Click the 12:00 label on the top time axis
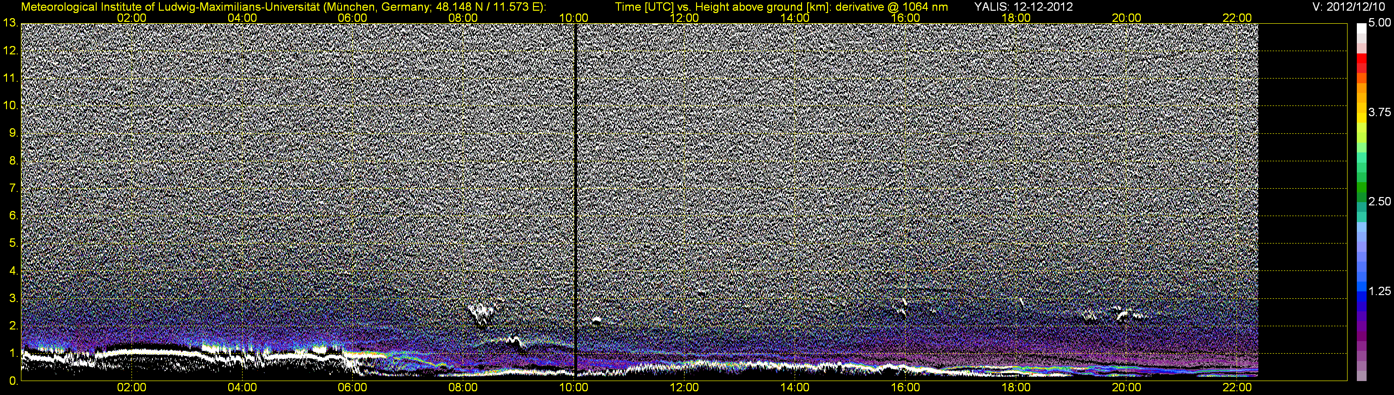 click(684, 18)
